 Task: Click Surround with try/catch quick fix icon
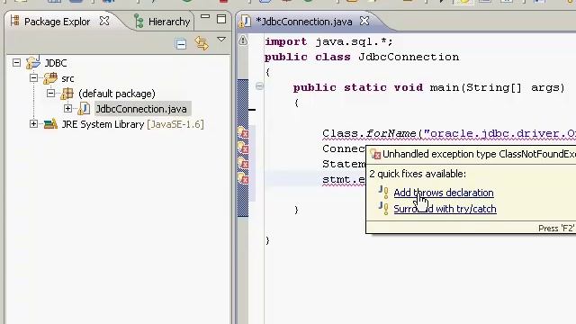pos(383,209)
